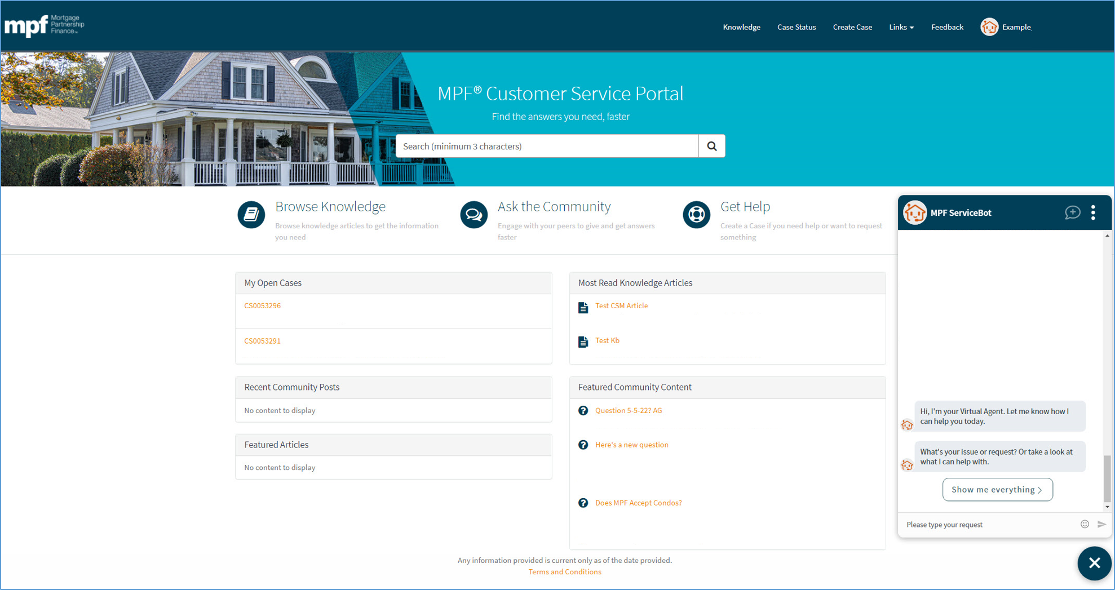Click the My Open Cases header
This screenshot has width=1115, height=590.
click(393, 283)
